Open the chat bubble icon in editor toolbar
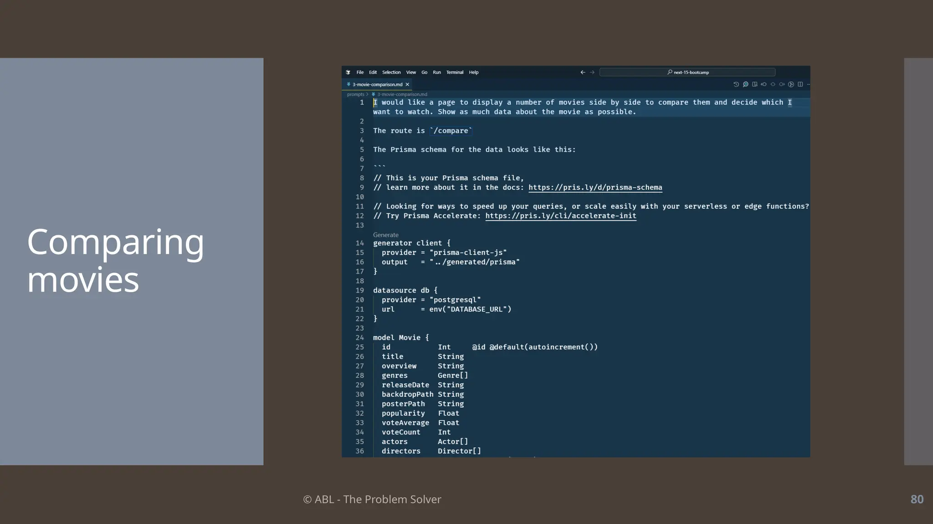Screen dimensions: 933x524 coord(746,85)
